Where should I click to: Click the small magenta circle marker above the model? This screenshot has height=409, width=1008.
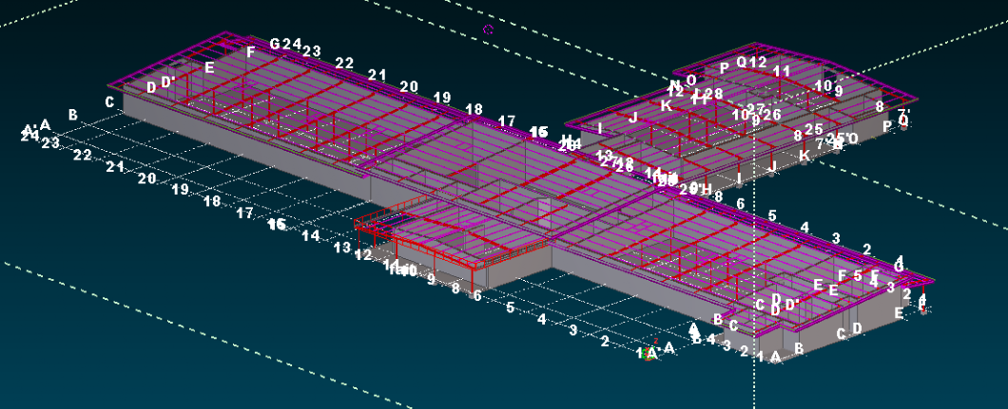click(x=488, y=29)
